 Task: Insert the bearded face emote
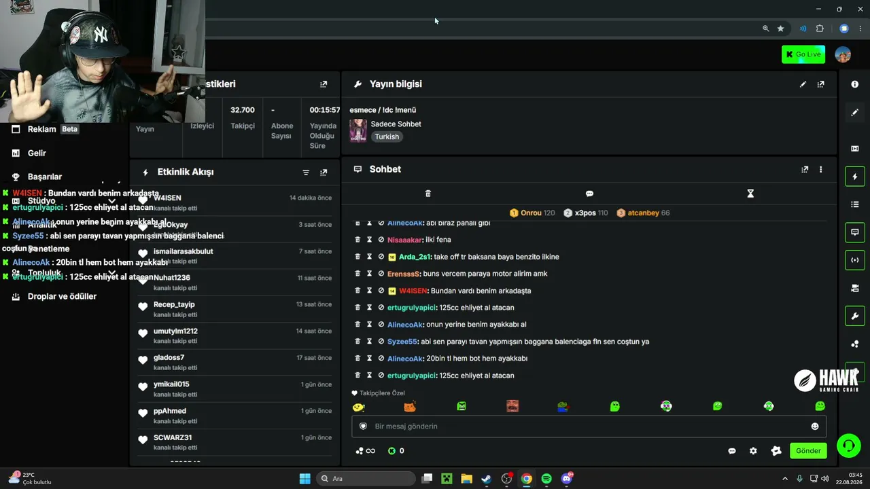[x=512, y=407]
